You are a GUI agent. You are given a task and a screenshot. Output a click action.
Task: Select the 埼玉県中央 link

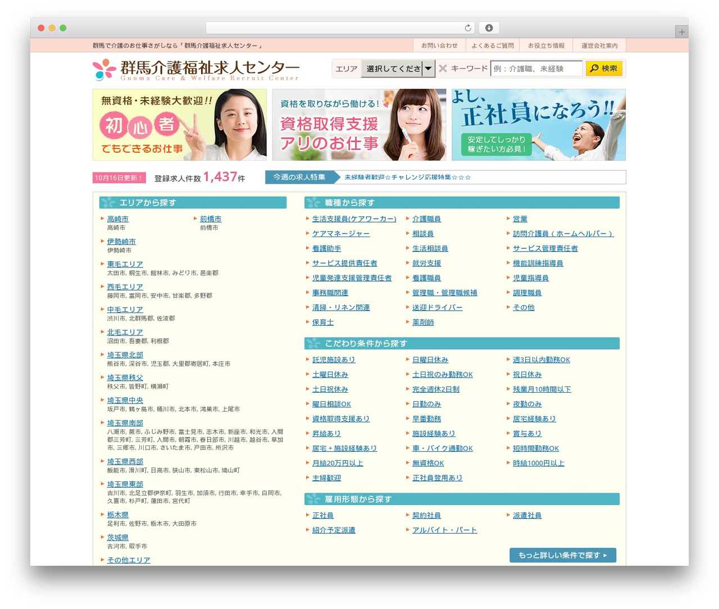tap(125, 400)
